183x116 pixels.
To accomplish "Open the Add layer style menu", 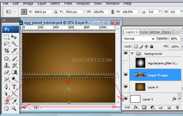I will point(136,107).
